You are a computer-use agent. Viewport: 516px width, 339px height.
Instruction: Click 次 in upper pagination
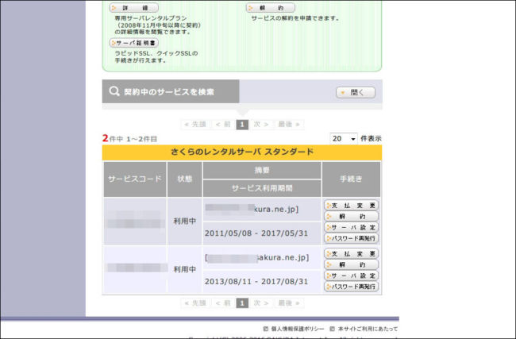click(261, 125)
